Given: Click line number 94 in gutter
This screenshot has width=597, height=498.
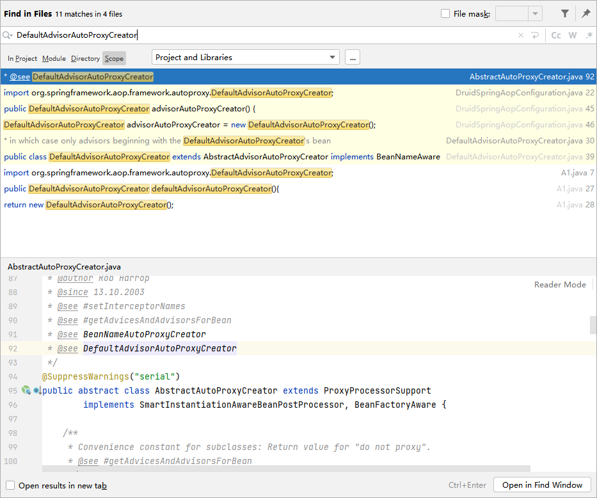Looking at the screenshot, I should 13,376.
